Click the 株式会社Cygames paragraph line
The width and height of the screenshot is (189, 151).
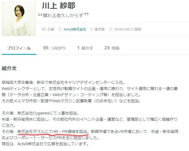[40, 113]
